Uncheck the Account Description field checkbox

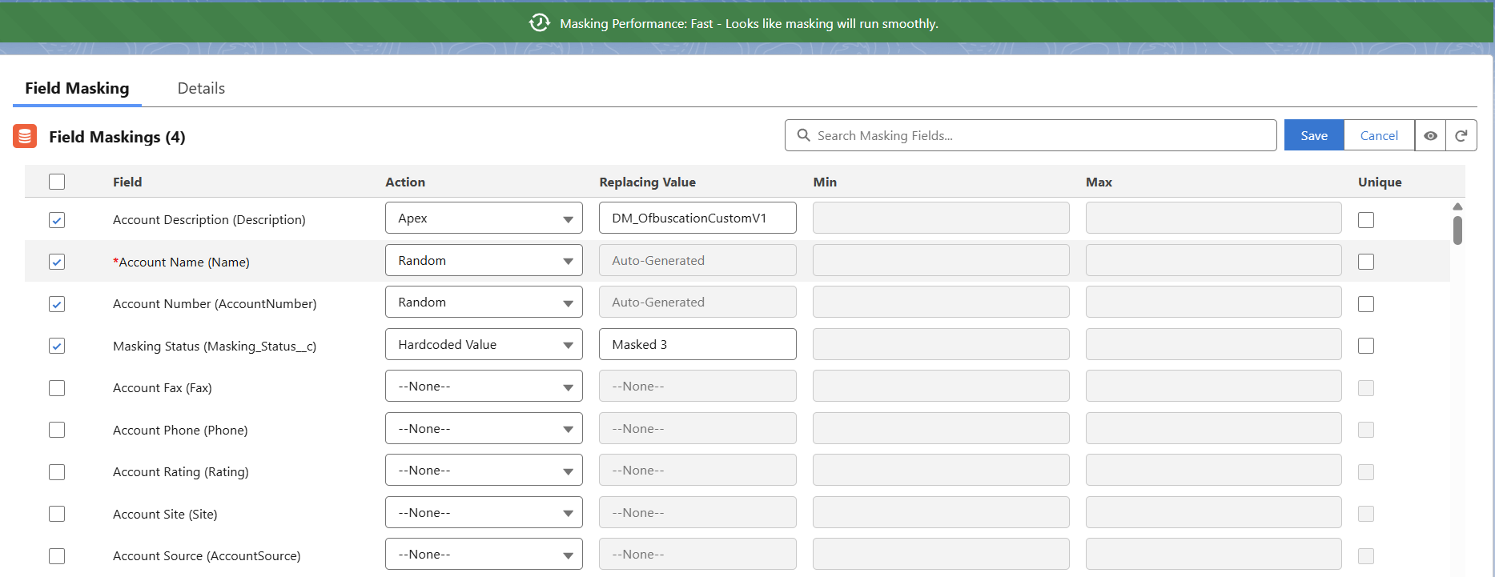click(x=57, y=220)
